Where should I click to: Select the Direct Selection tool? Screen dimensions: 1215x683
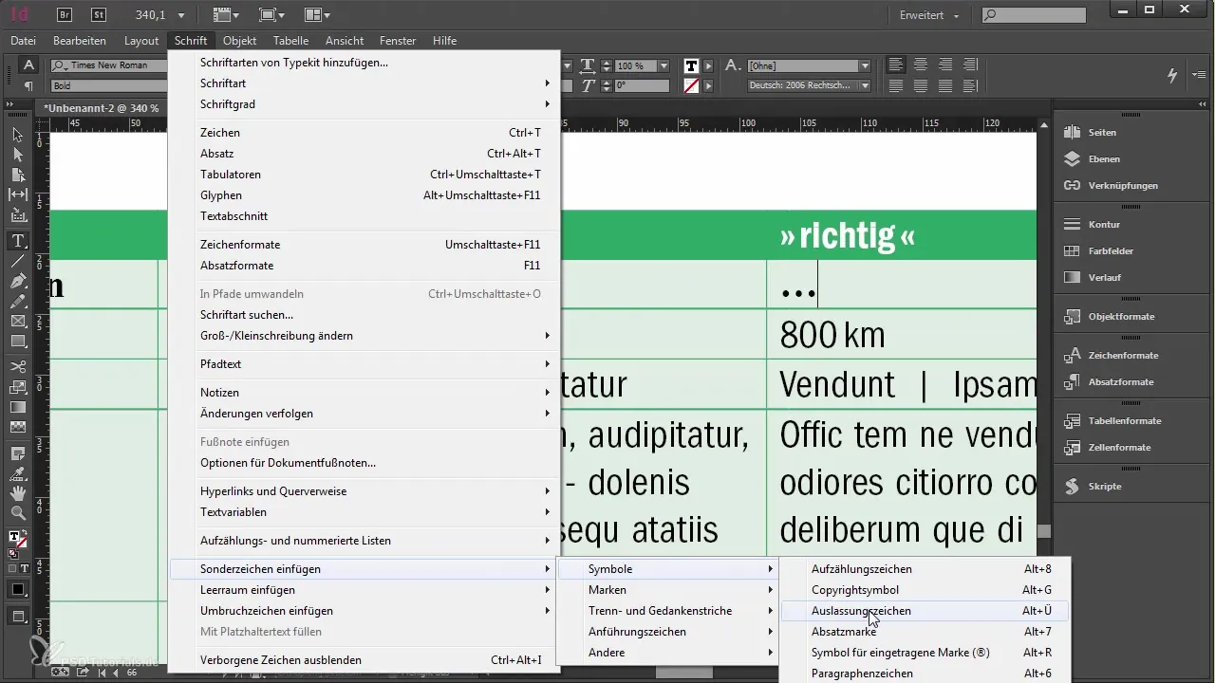pyautogui.click(x=18, y=155)
